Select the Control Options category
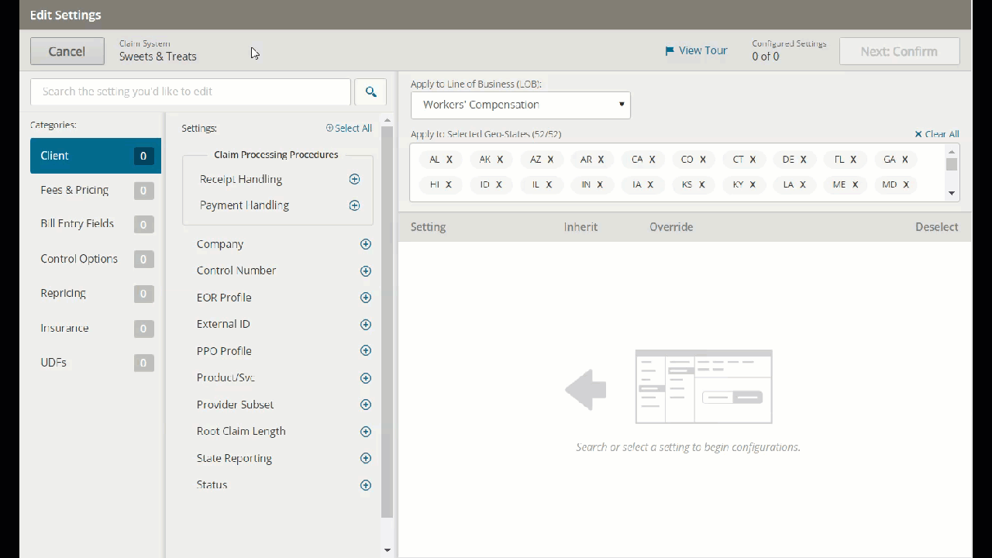992x558 pixels. point(95,259)
